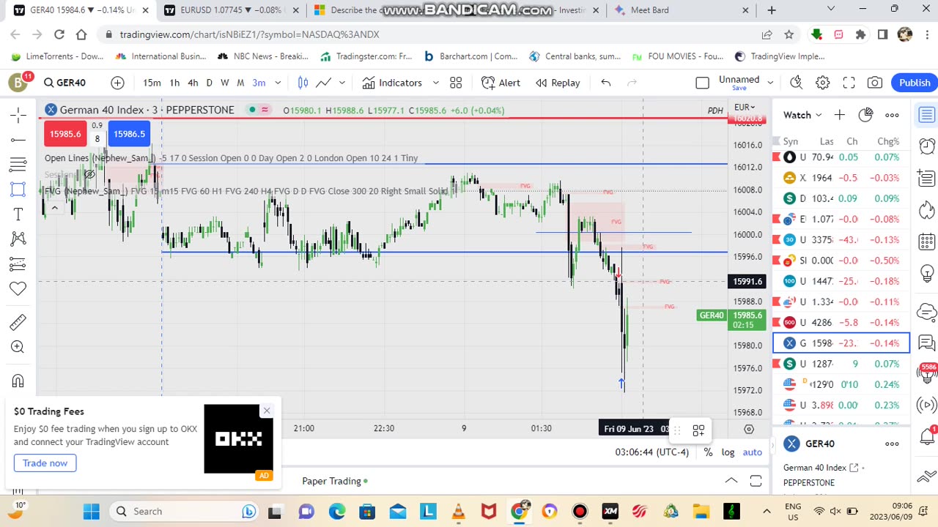Open symbol search for GER40
This screenshot has height=527, width=938.
coord(64,83)
